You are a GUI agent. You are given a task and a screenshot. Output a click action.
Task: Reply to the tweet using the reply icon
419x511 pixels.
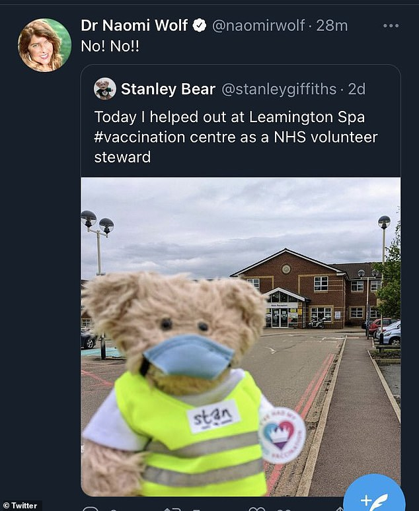tap(91, 508)
